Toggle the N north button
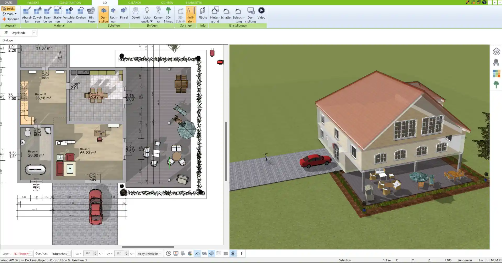 click(233, 253)
